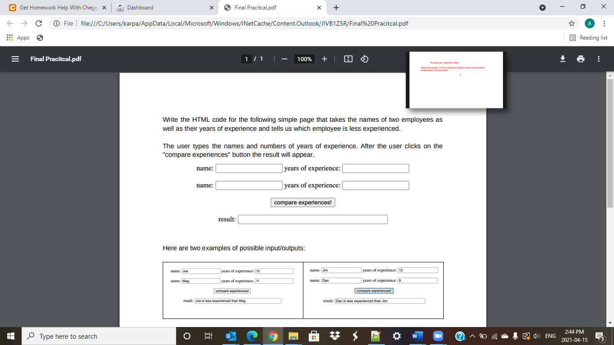Download the PDF file
The width and height of the screenshot is (614, 345).
562,59
